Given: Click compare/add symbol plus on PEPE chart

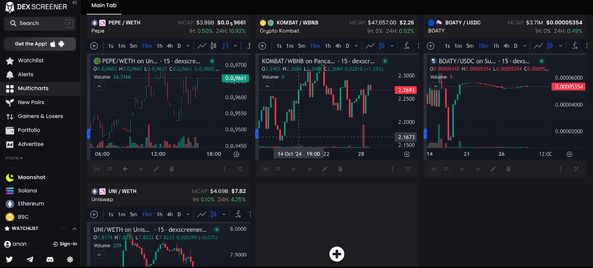Looking at the screenshot, I should (94, 46).
